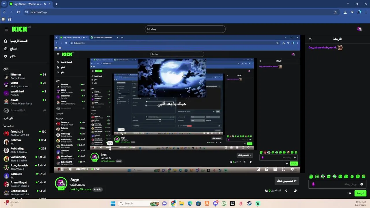Open the Windows Start menu
Viewport: 370px width, 208px height.
click(113, 203)
